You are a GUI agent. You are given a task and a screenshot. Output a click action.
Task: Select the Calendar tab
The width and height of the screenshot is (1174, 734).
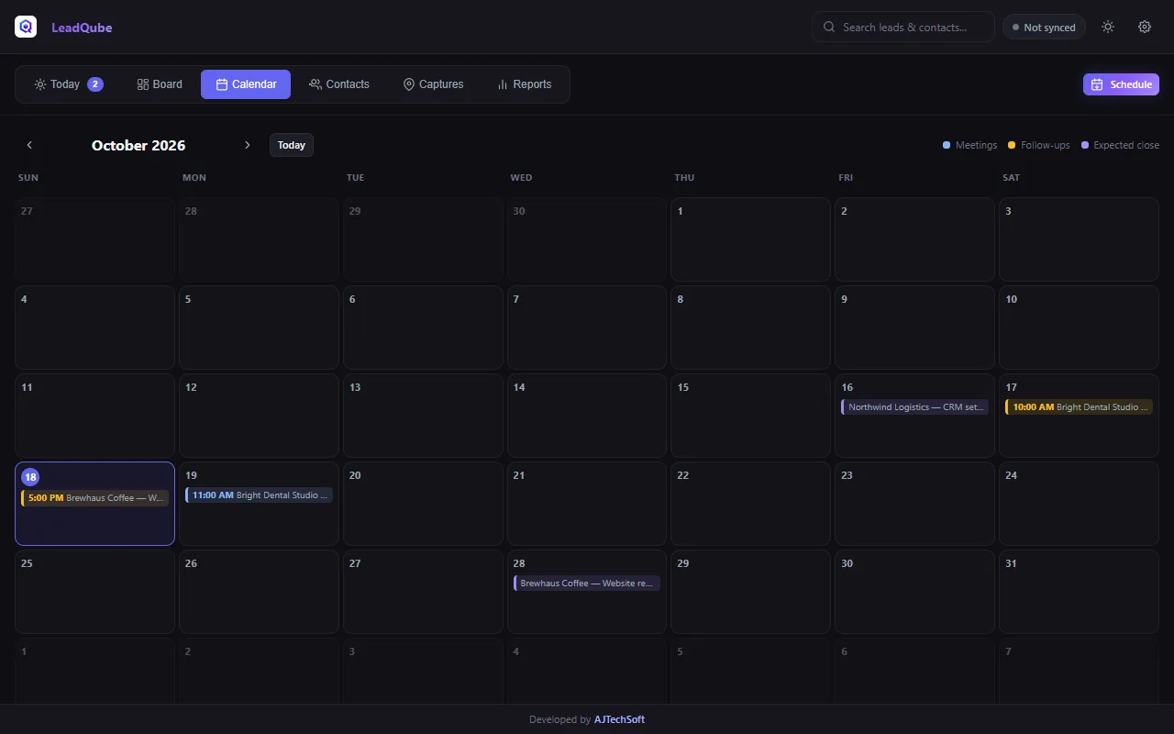(246, 84)
